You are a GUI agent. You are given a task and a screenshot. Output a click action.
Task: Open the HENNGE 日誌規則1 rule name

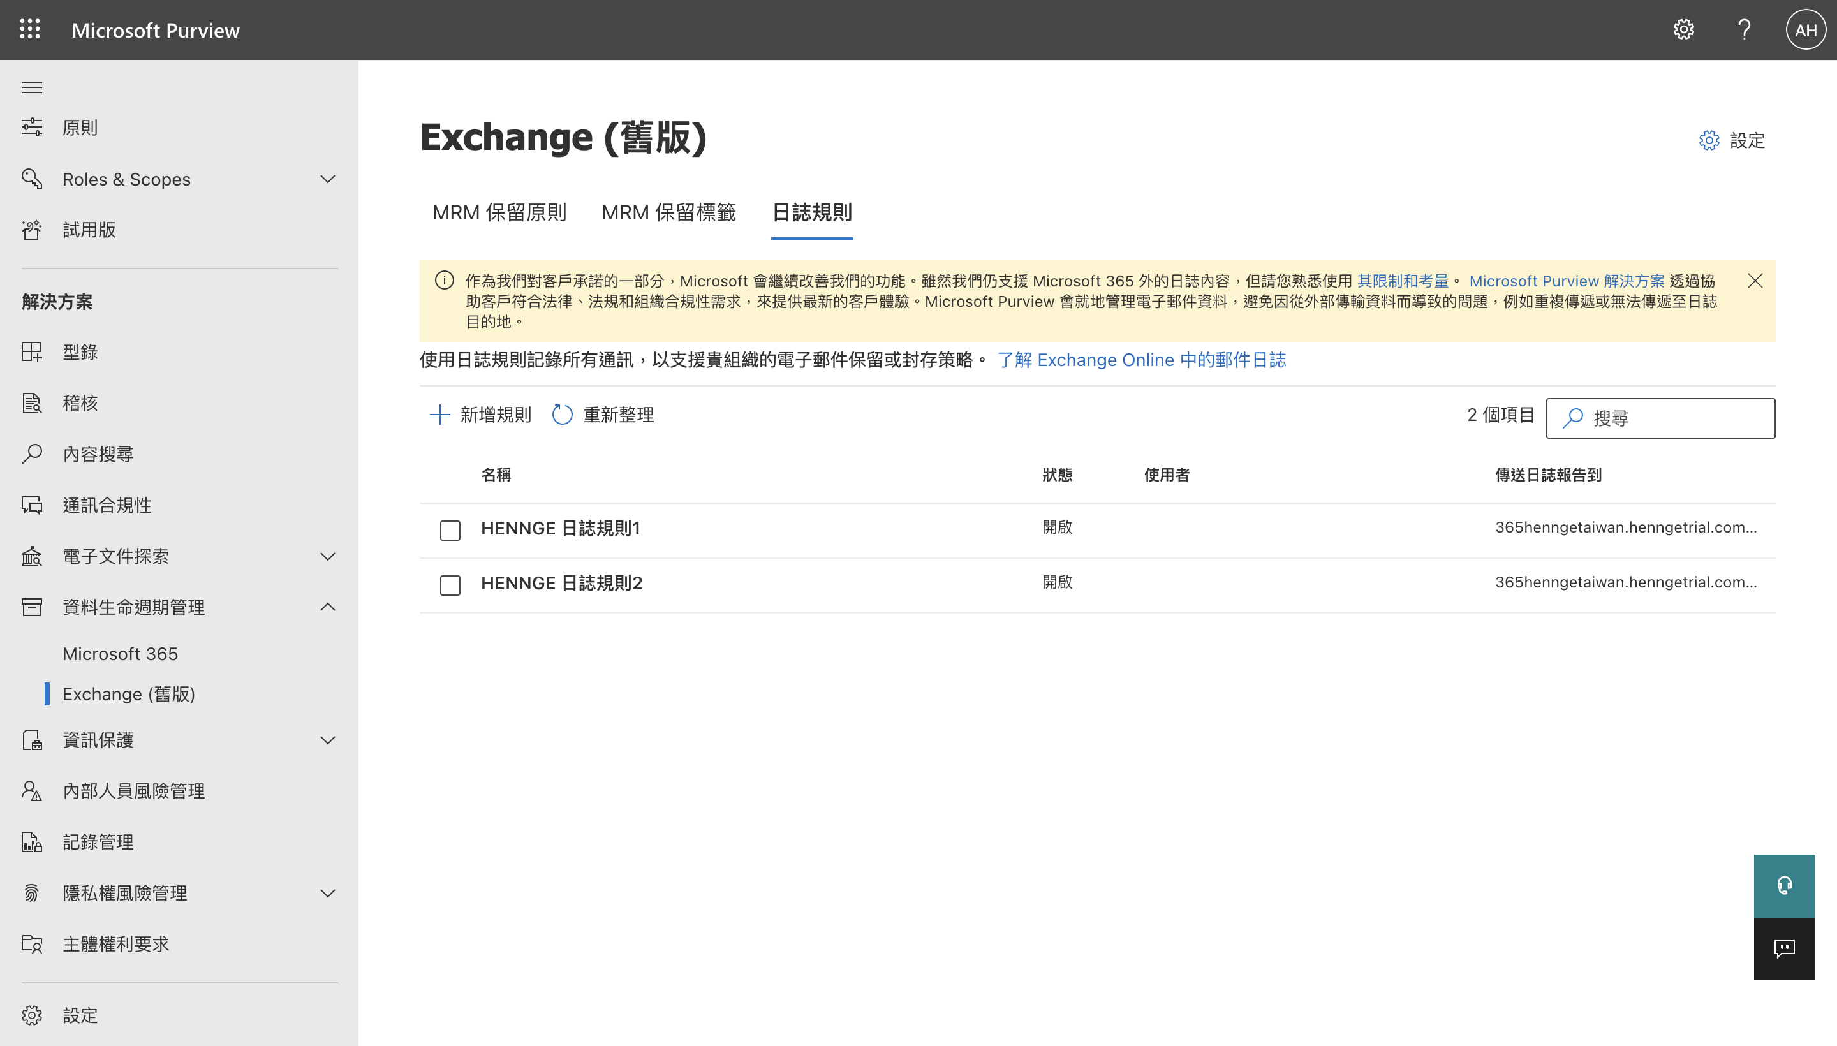pos(561,529)
